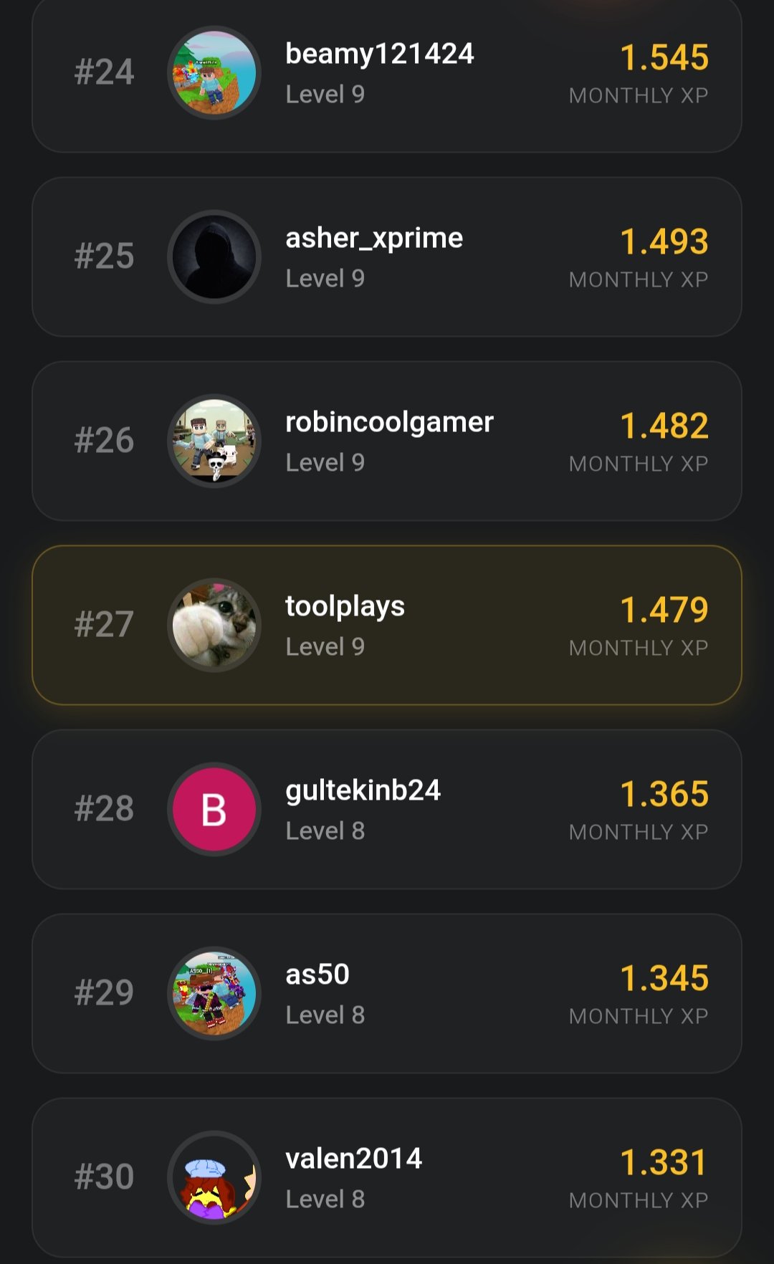The width and height of the screenshot is (774, 1264).
Task: Open robincoolgamer's username link
Action: tap(389, 422)
